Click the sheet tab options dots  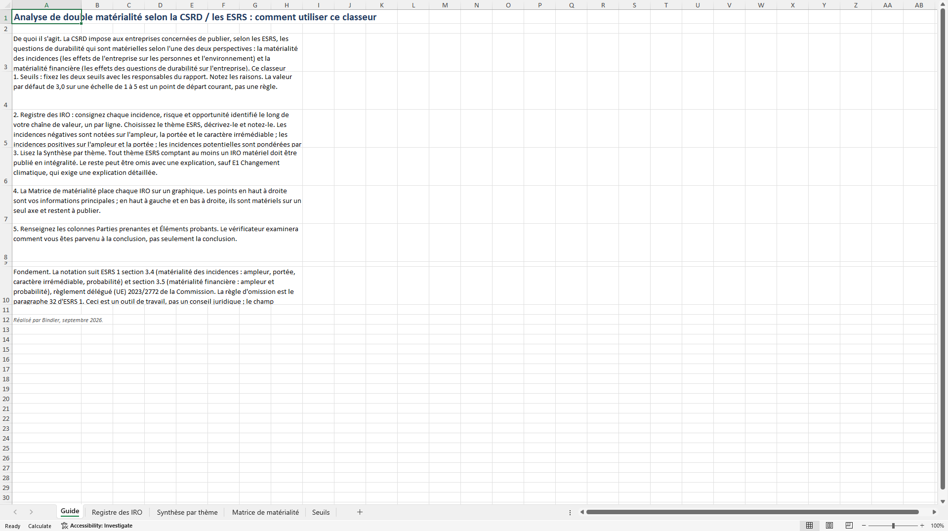[x=570, y=513]
